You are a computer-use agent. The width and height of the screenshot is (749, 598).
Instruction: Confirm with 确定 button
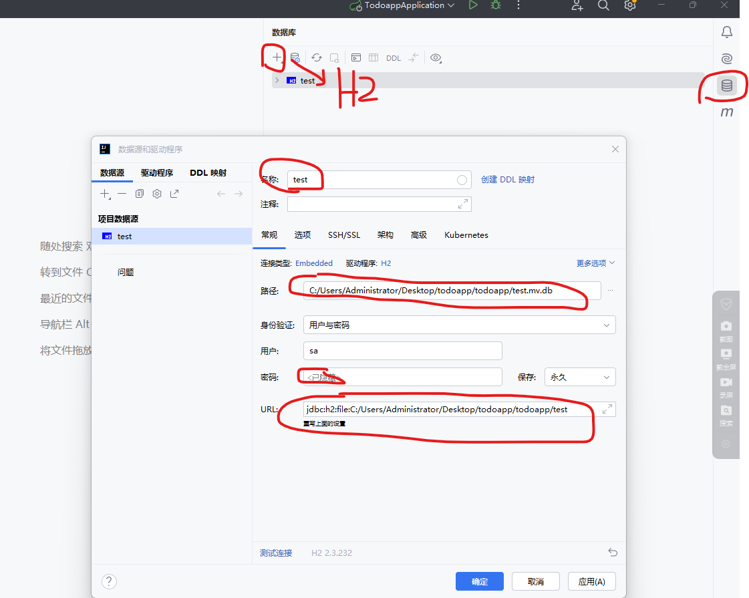tap(480, 581)
